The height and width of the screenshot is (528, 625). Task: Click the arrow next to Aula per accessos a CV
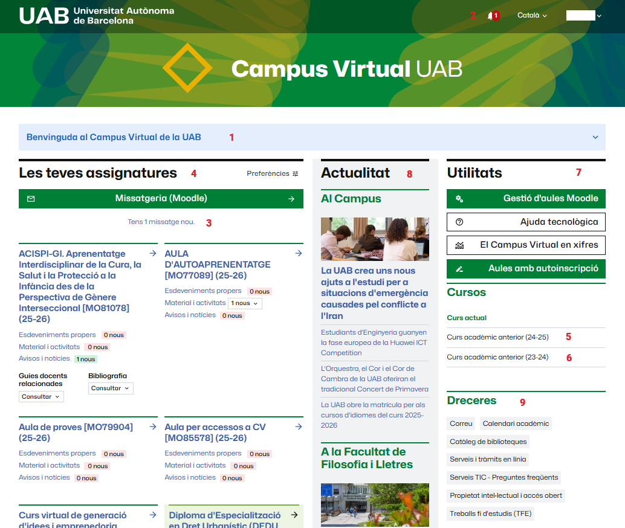click(299, 427)
